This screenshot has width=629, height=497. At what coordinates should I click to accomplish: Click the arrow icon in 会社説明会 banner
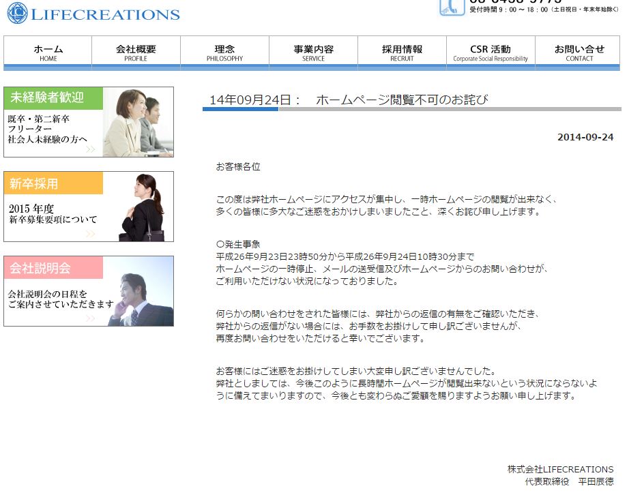coord(91,318)
